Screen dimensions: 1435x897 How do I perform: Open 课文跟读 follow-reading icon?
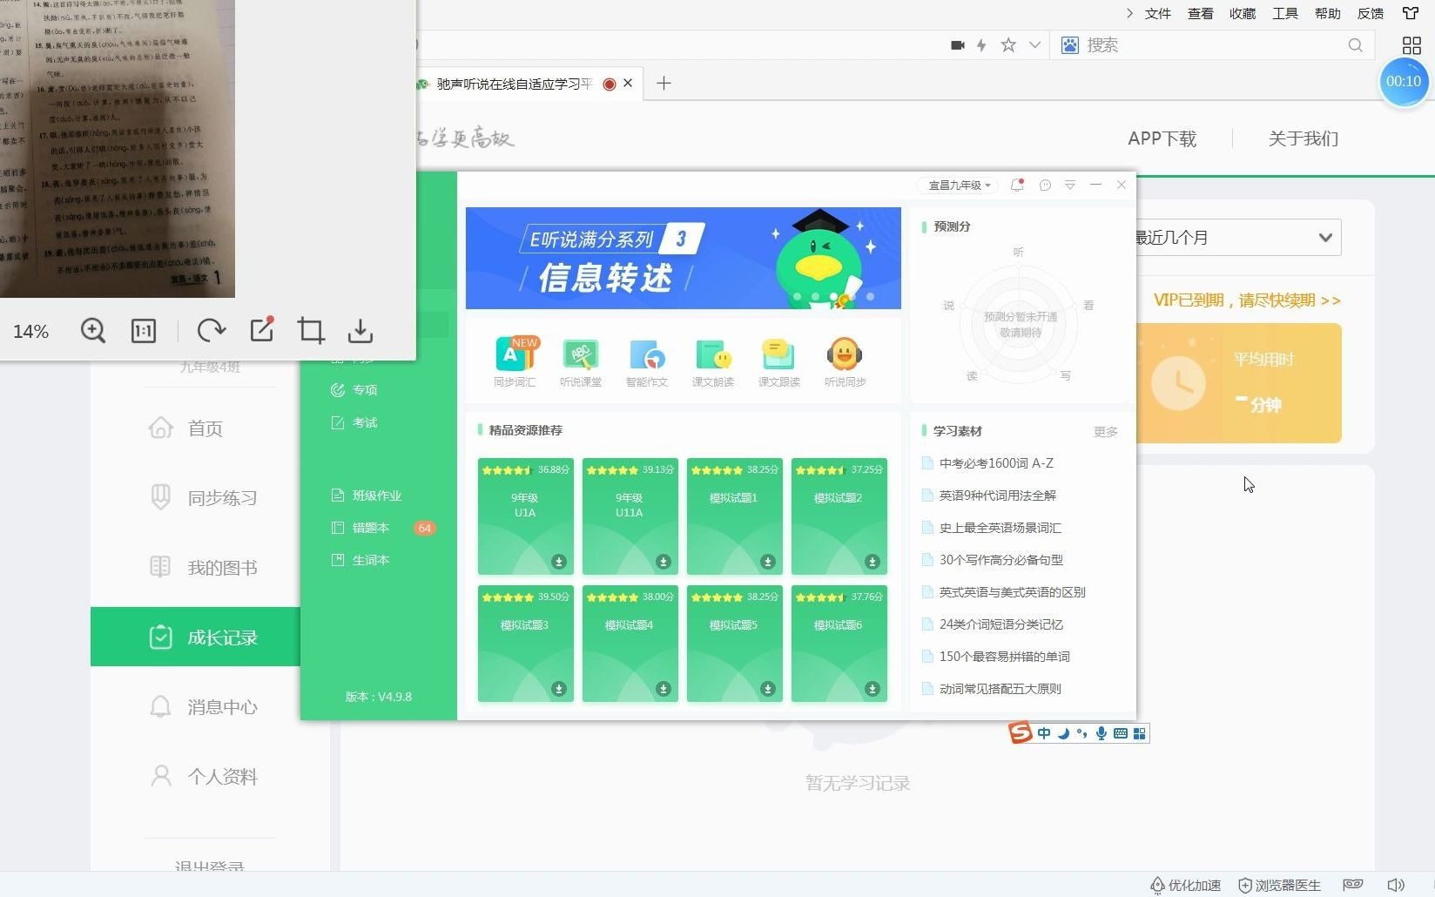(x=779, y=361)
